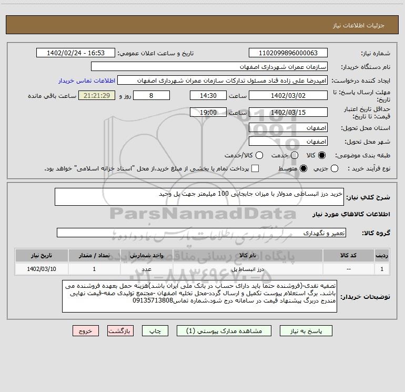Click the عدد unit cell
The image size is (405, 392).
(146, 269)
